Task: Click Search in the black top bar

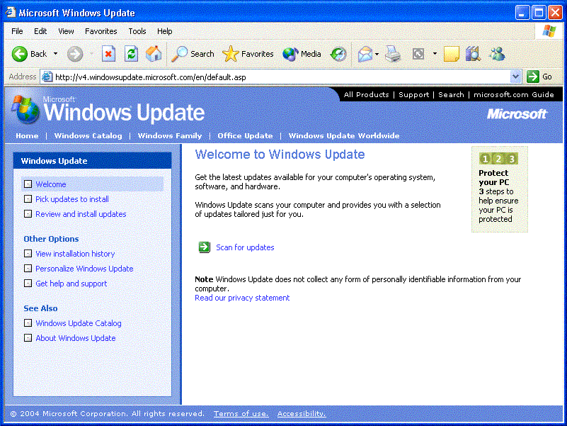Action: (x=451, y=94)
